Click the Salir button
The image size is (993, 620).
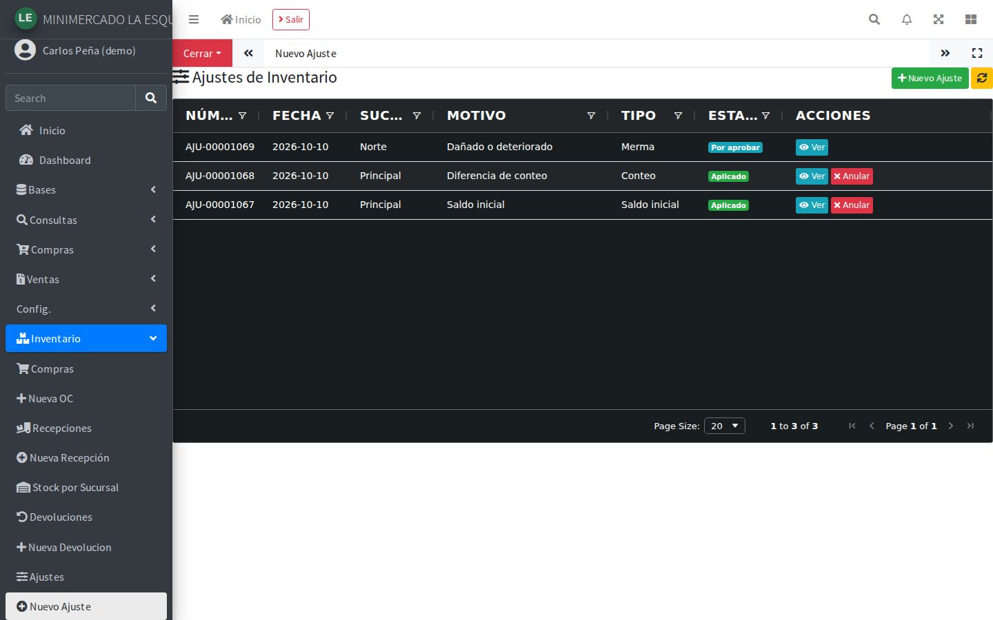click(x=291, y=19)
